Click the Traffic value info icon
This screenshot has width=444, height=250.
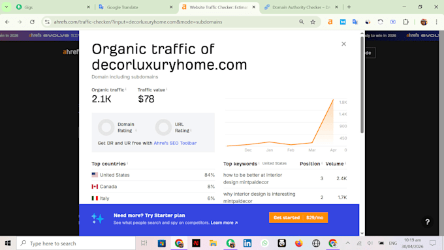tap(166, 89)
